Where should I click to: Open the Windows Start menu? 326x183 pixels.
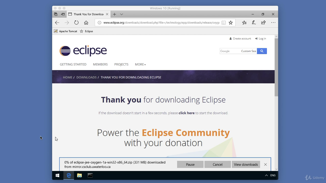[x=58, y=175]
